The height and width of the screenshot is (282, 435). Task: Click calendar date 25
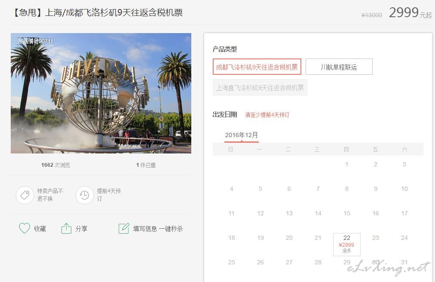(x=232, y=262)
